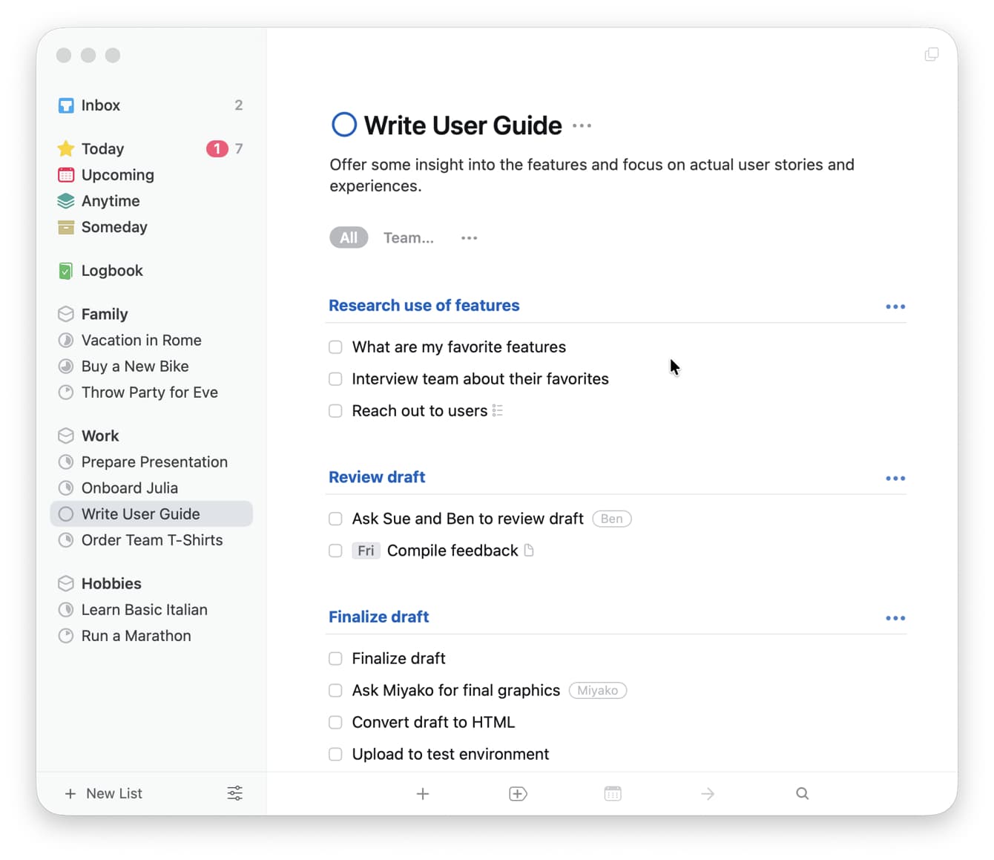Select the 'All' tag filter

[349, 237]
